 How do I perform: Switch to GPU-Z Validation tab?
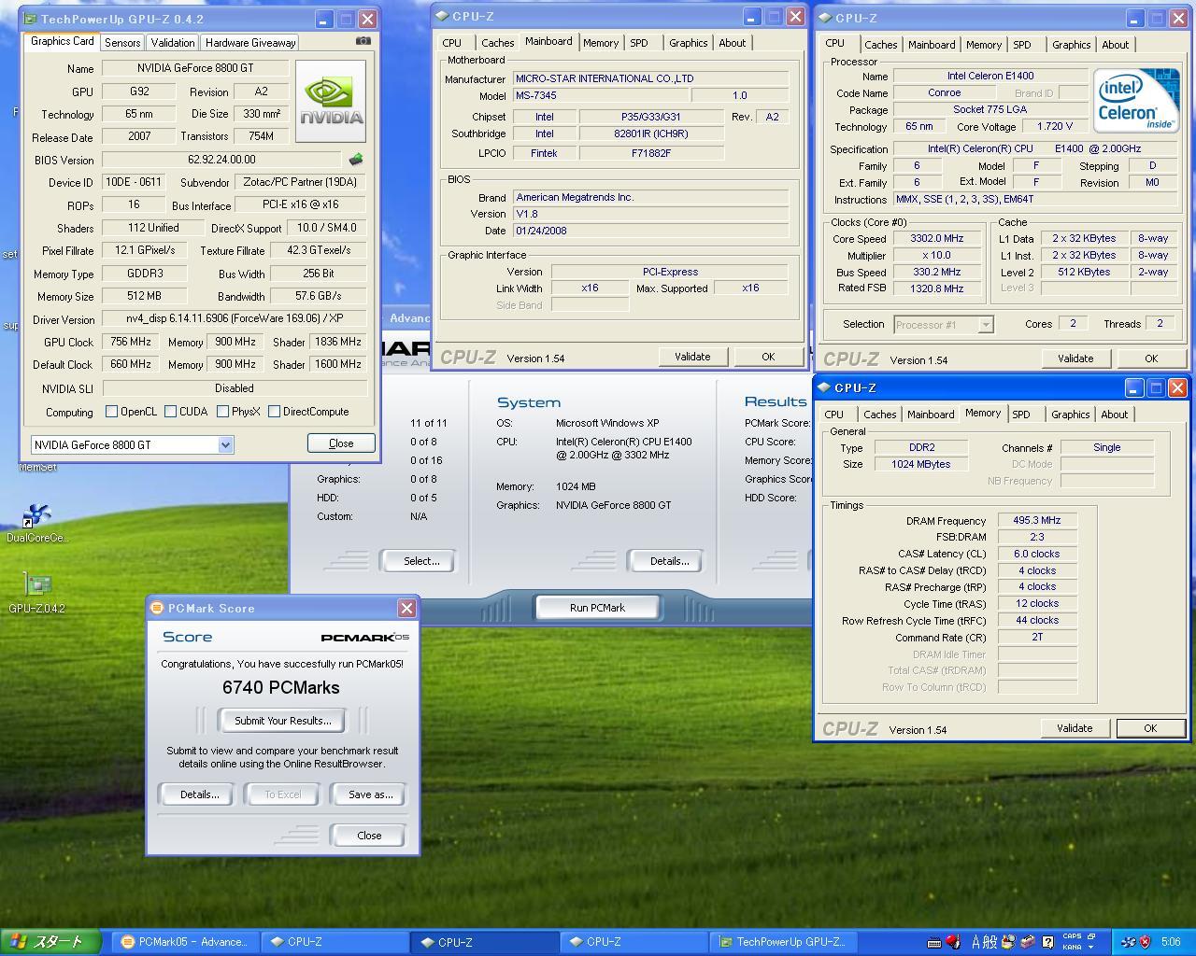pos(173,43)
